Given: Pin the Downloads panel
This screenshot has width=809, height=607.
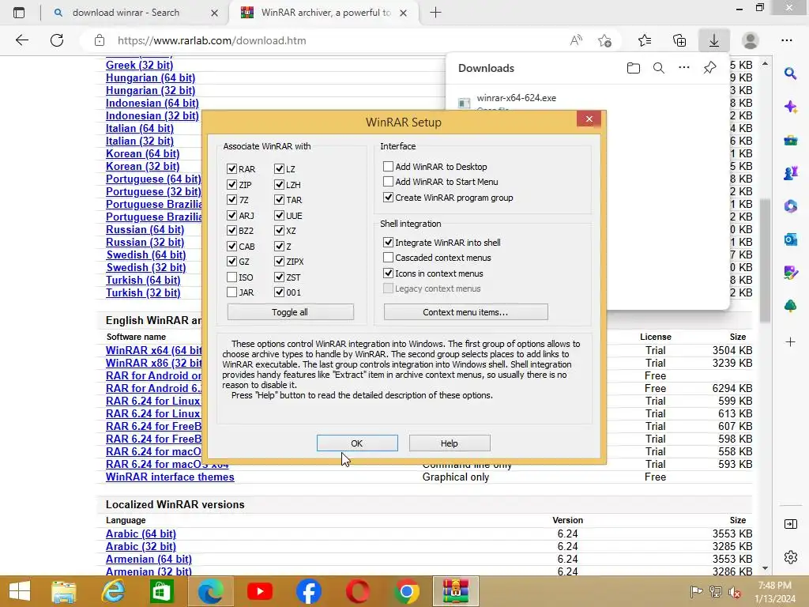Looking at the screenshot, I should [710, 68].
